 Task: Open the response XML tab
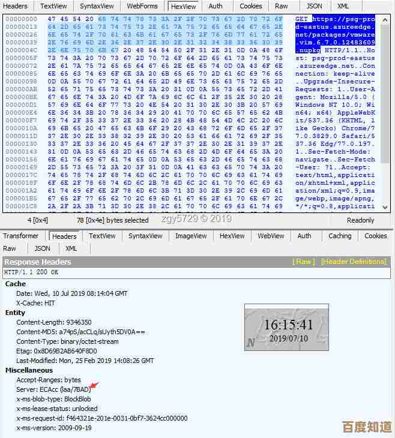click(x=71, y=248)
